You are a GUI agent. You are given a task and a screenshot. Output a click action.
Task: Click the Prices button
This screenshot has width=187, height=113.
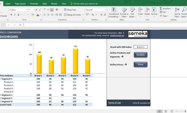tap(141, 65)
